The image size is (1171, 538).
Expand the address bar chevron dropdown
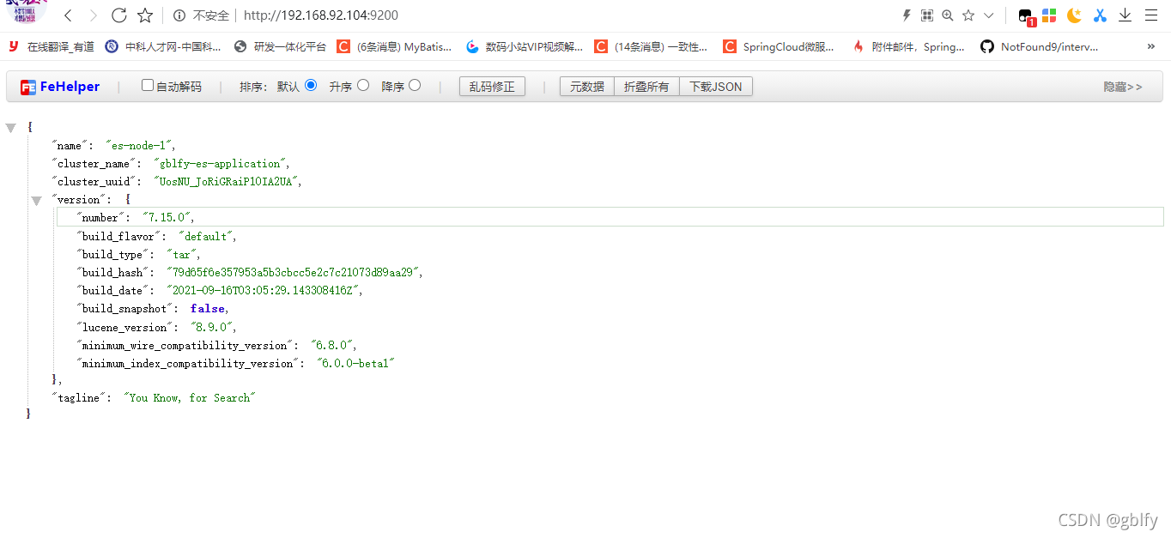[989, 15]
